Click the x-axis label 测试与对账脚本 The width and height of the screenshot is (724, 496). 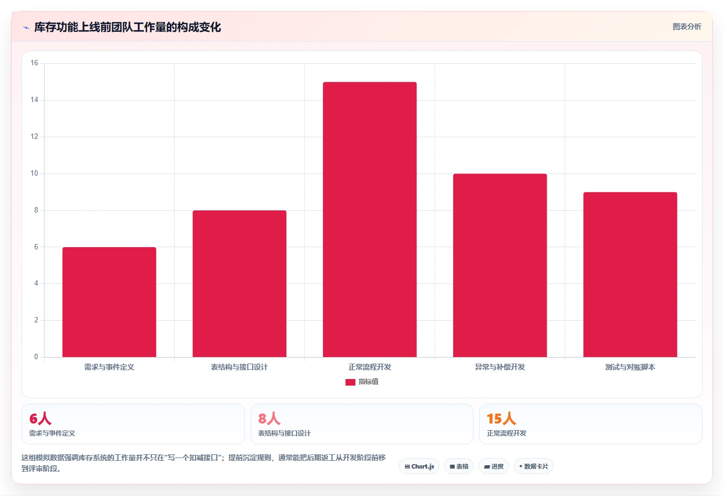[630, 367]
